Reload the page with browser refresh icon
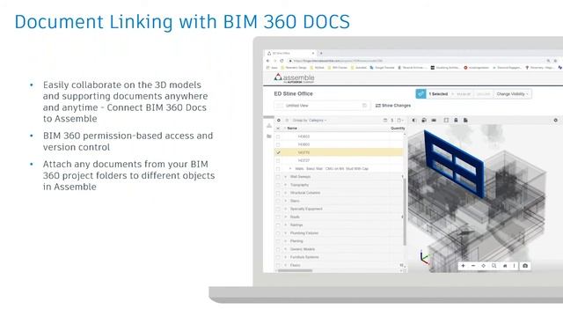Image resolution: width=563 pixels, height=317 pixels. (281, 61)
